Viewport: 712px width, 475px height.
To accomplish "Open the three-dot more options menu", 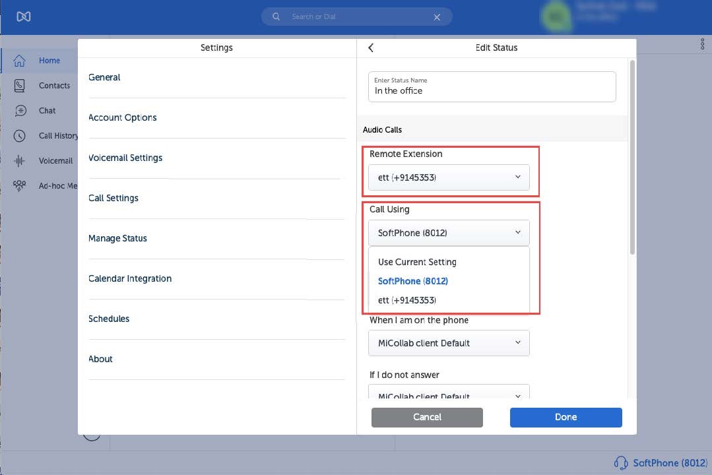I will [702, 44].
